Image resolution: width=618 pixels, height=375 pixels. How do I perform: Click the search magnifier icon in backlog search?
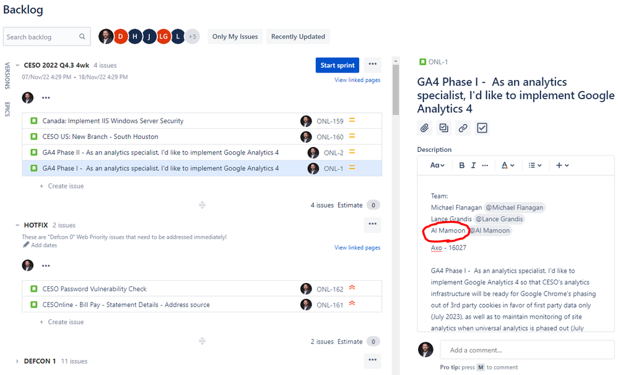coord(82,37)
